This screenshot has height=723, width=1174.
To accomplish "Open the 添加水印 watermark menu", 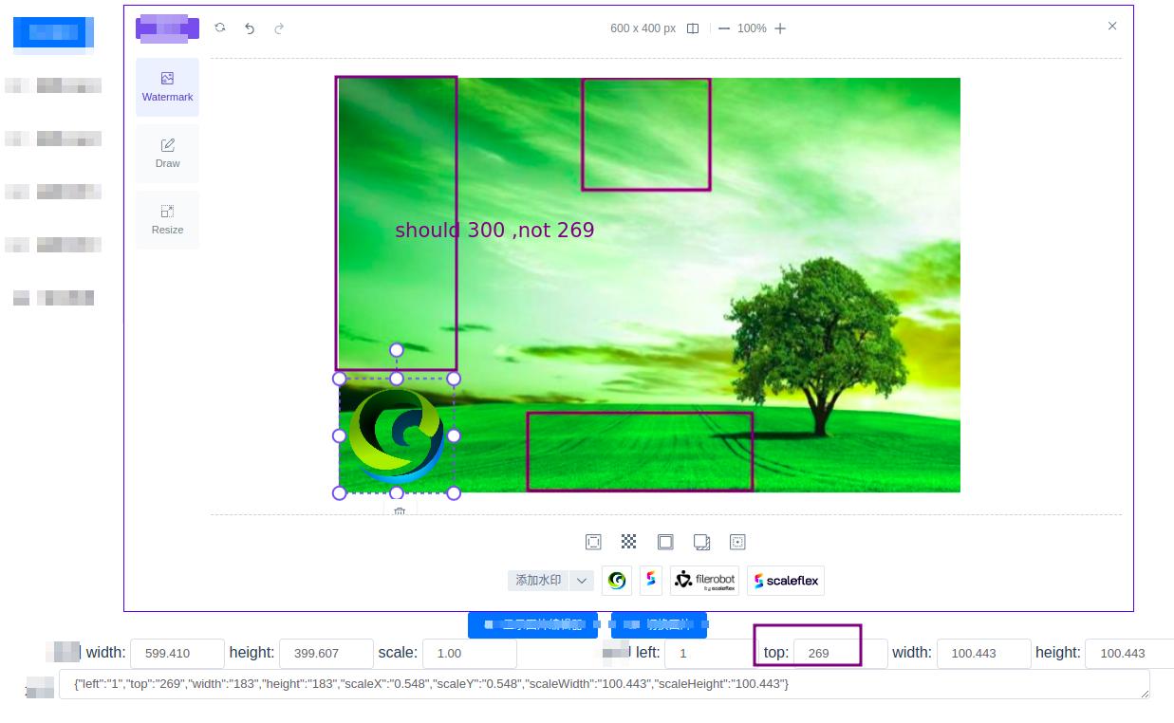I will coord(535,580).
